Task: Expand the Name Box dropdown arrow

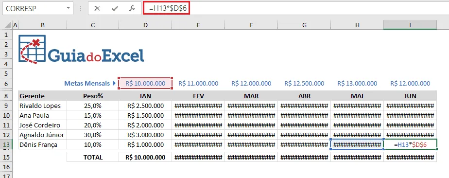Action: (x=68, y=8)
